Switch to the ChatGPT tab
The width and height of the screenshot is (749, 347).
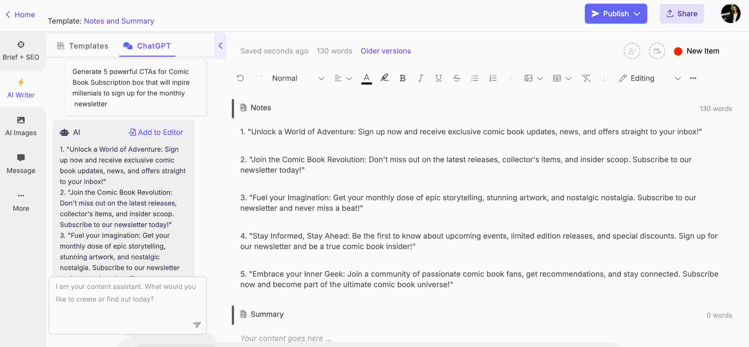click(147, 46)
